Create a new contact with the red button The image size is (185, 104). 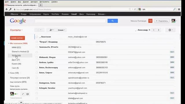[17, 38]
